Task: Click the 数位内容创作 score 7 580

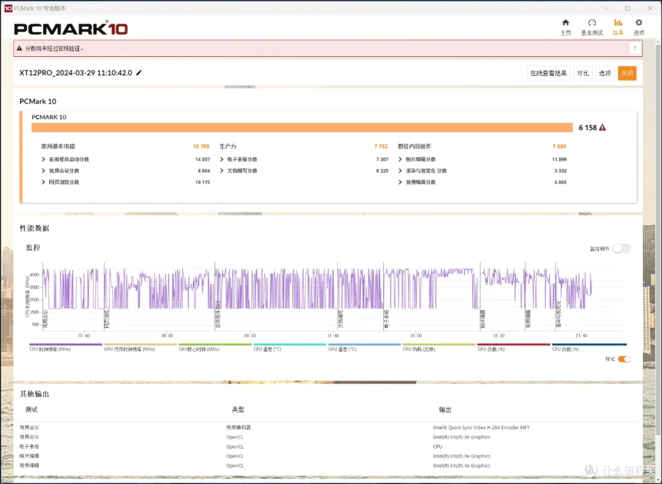Action: click(560, 146)
